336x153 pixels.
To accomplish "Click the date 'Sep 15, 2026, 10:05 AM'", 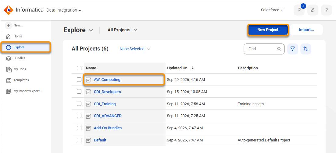I will [x=187, y=92].
